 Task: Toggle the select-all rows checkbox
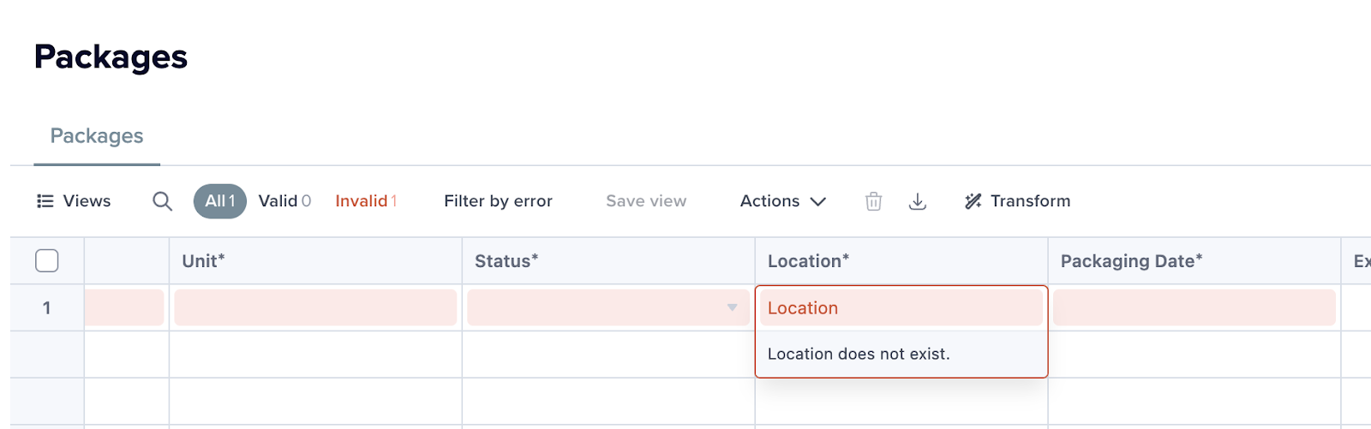tap(47, 260)
